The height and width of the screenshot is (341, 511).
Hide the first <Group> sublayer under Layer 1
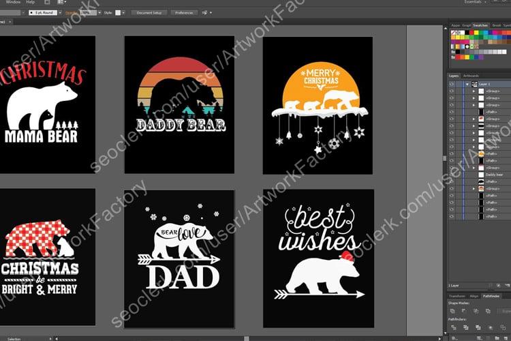[x=452, y=91]
